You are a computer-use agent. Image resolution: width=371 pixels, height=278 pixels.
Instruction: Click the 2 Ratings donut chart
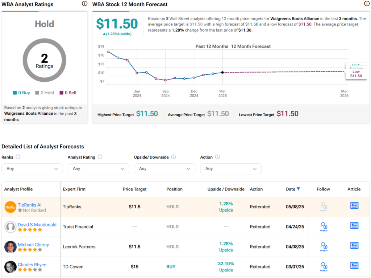[x=45, y=60]
